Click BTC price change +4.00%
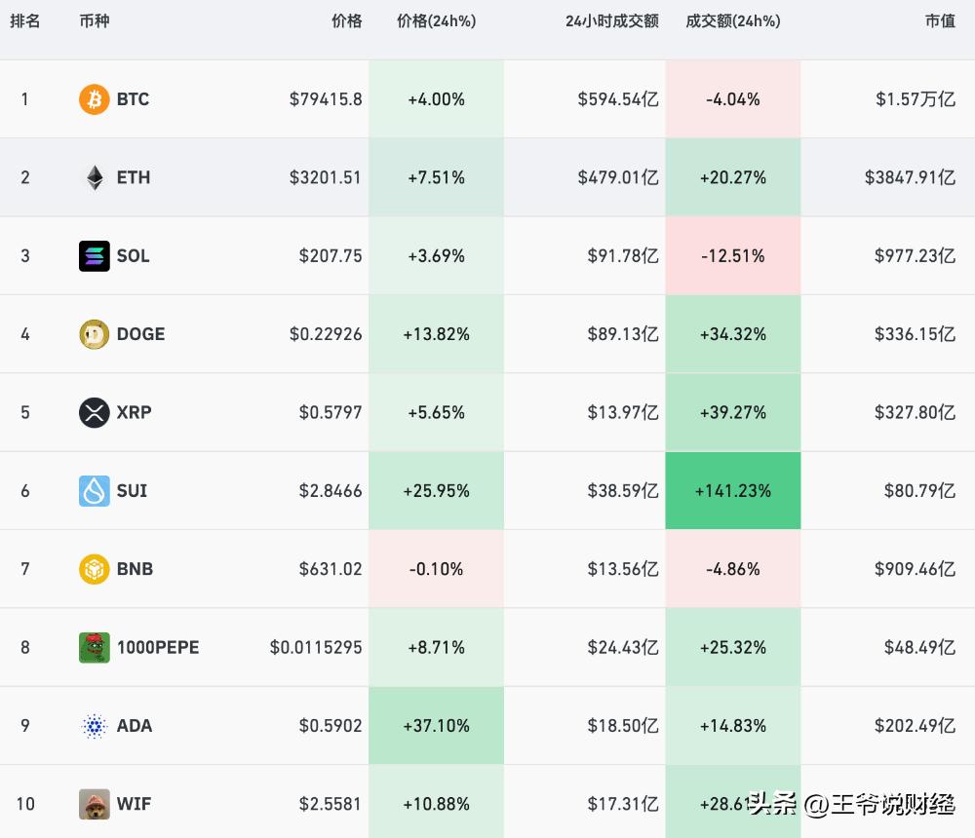Image resolution: width=975 pixels, height=838 pixels. [437, 99]
